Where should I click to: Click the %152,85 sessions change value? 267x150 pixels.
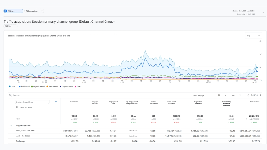point(74,141)
